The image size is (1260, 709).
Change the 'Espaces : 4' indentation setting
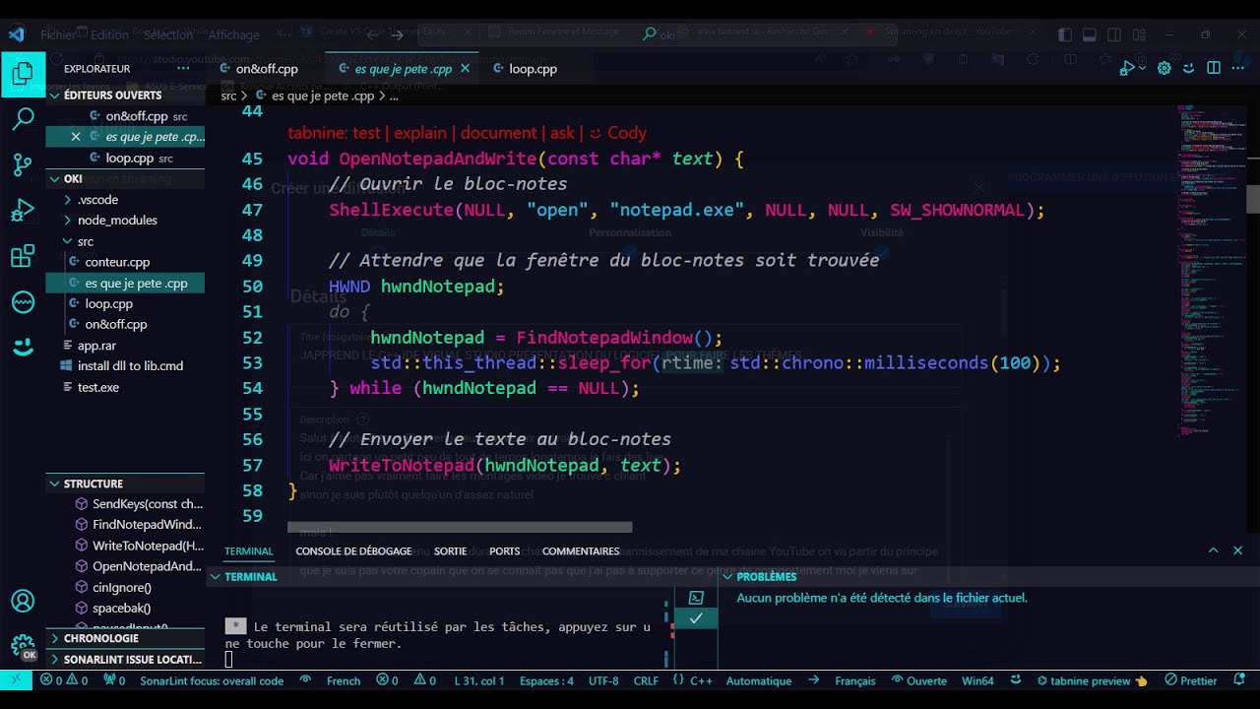click(546, 680)
